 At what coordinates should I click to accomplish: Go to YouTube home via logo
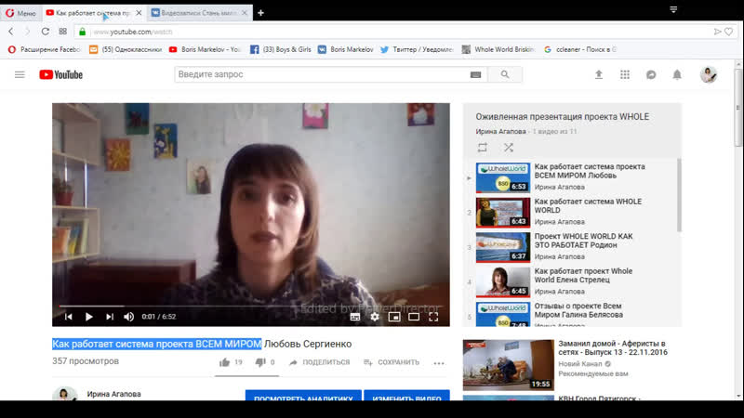tap(61, 74)
